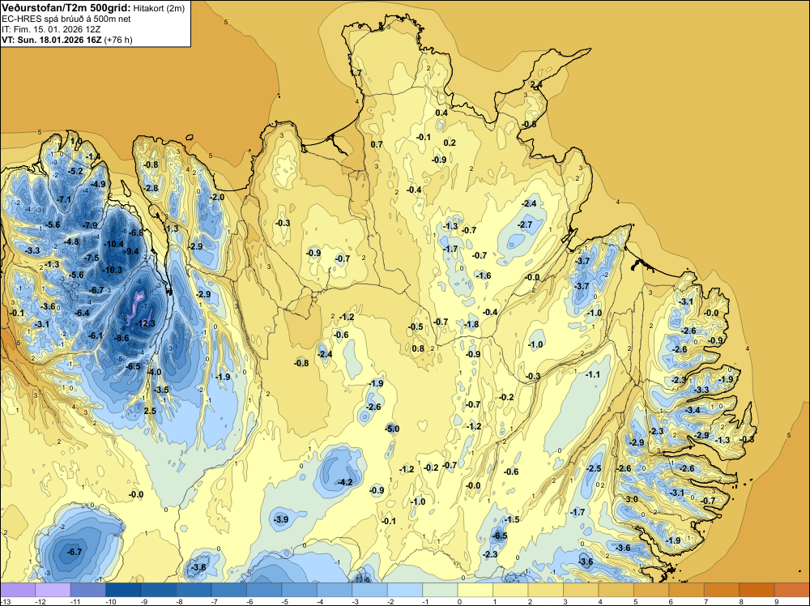Choose the legend swatch labeled 4
The height and width of the screenshot is (606, 810).
616,590
